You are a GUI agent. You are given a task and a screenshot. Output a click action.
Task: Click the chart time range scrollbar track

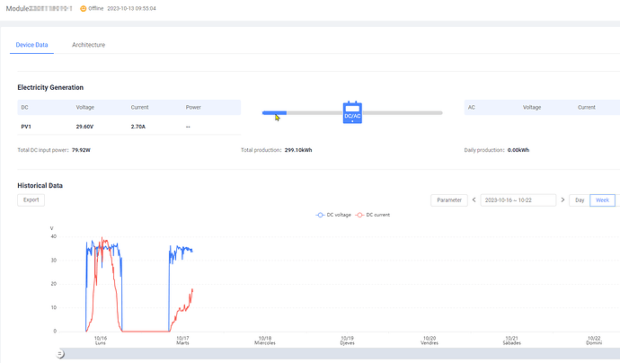(x=340, y=354)
